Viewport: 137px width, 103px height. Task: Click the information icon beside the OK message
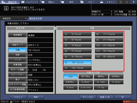point(6,8)
